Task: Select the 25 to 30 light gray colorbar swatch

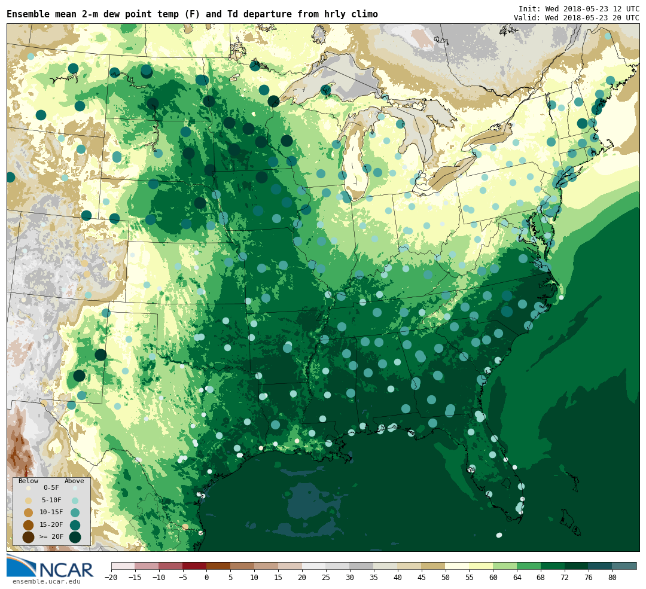Action: 338,566
